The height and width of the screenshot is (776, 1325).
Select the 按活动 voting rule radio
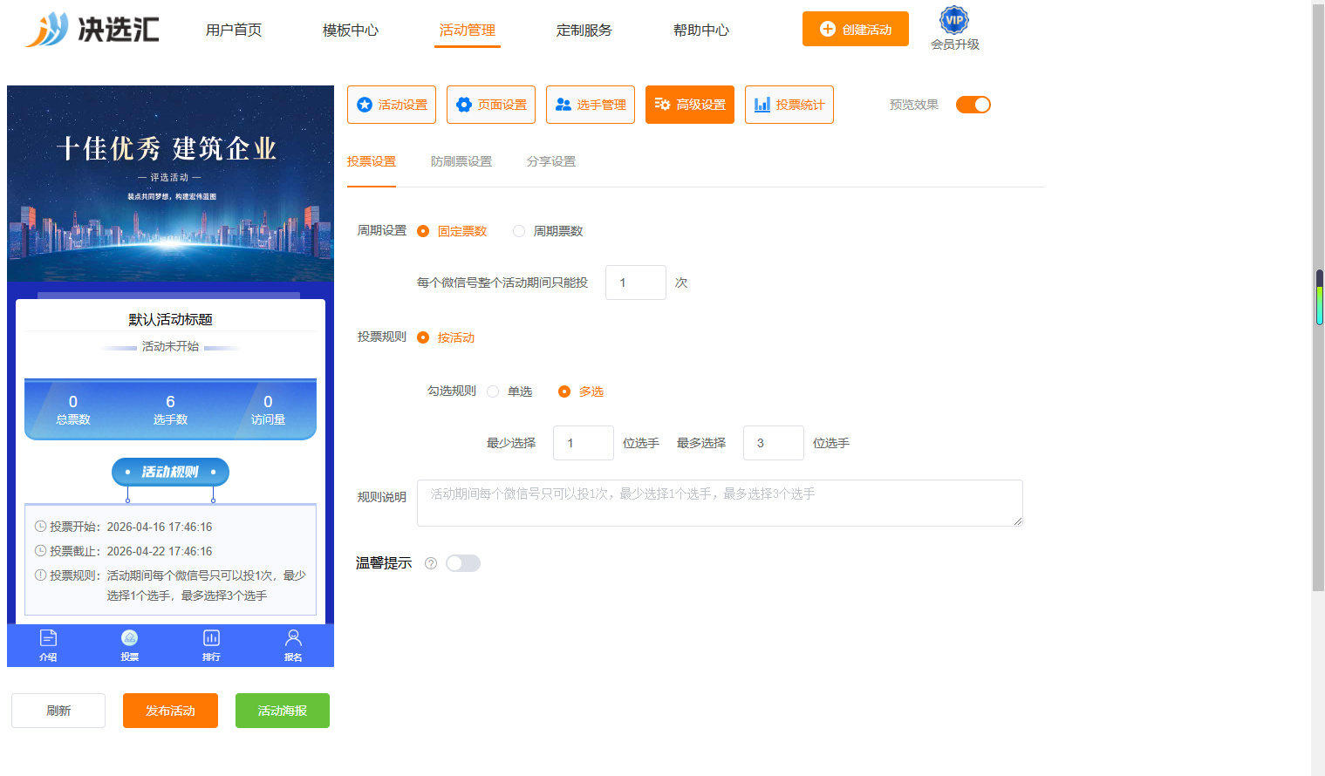(423, 337)
